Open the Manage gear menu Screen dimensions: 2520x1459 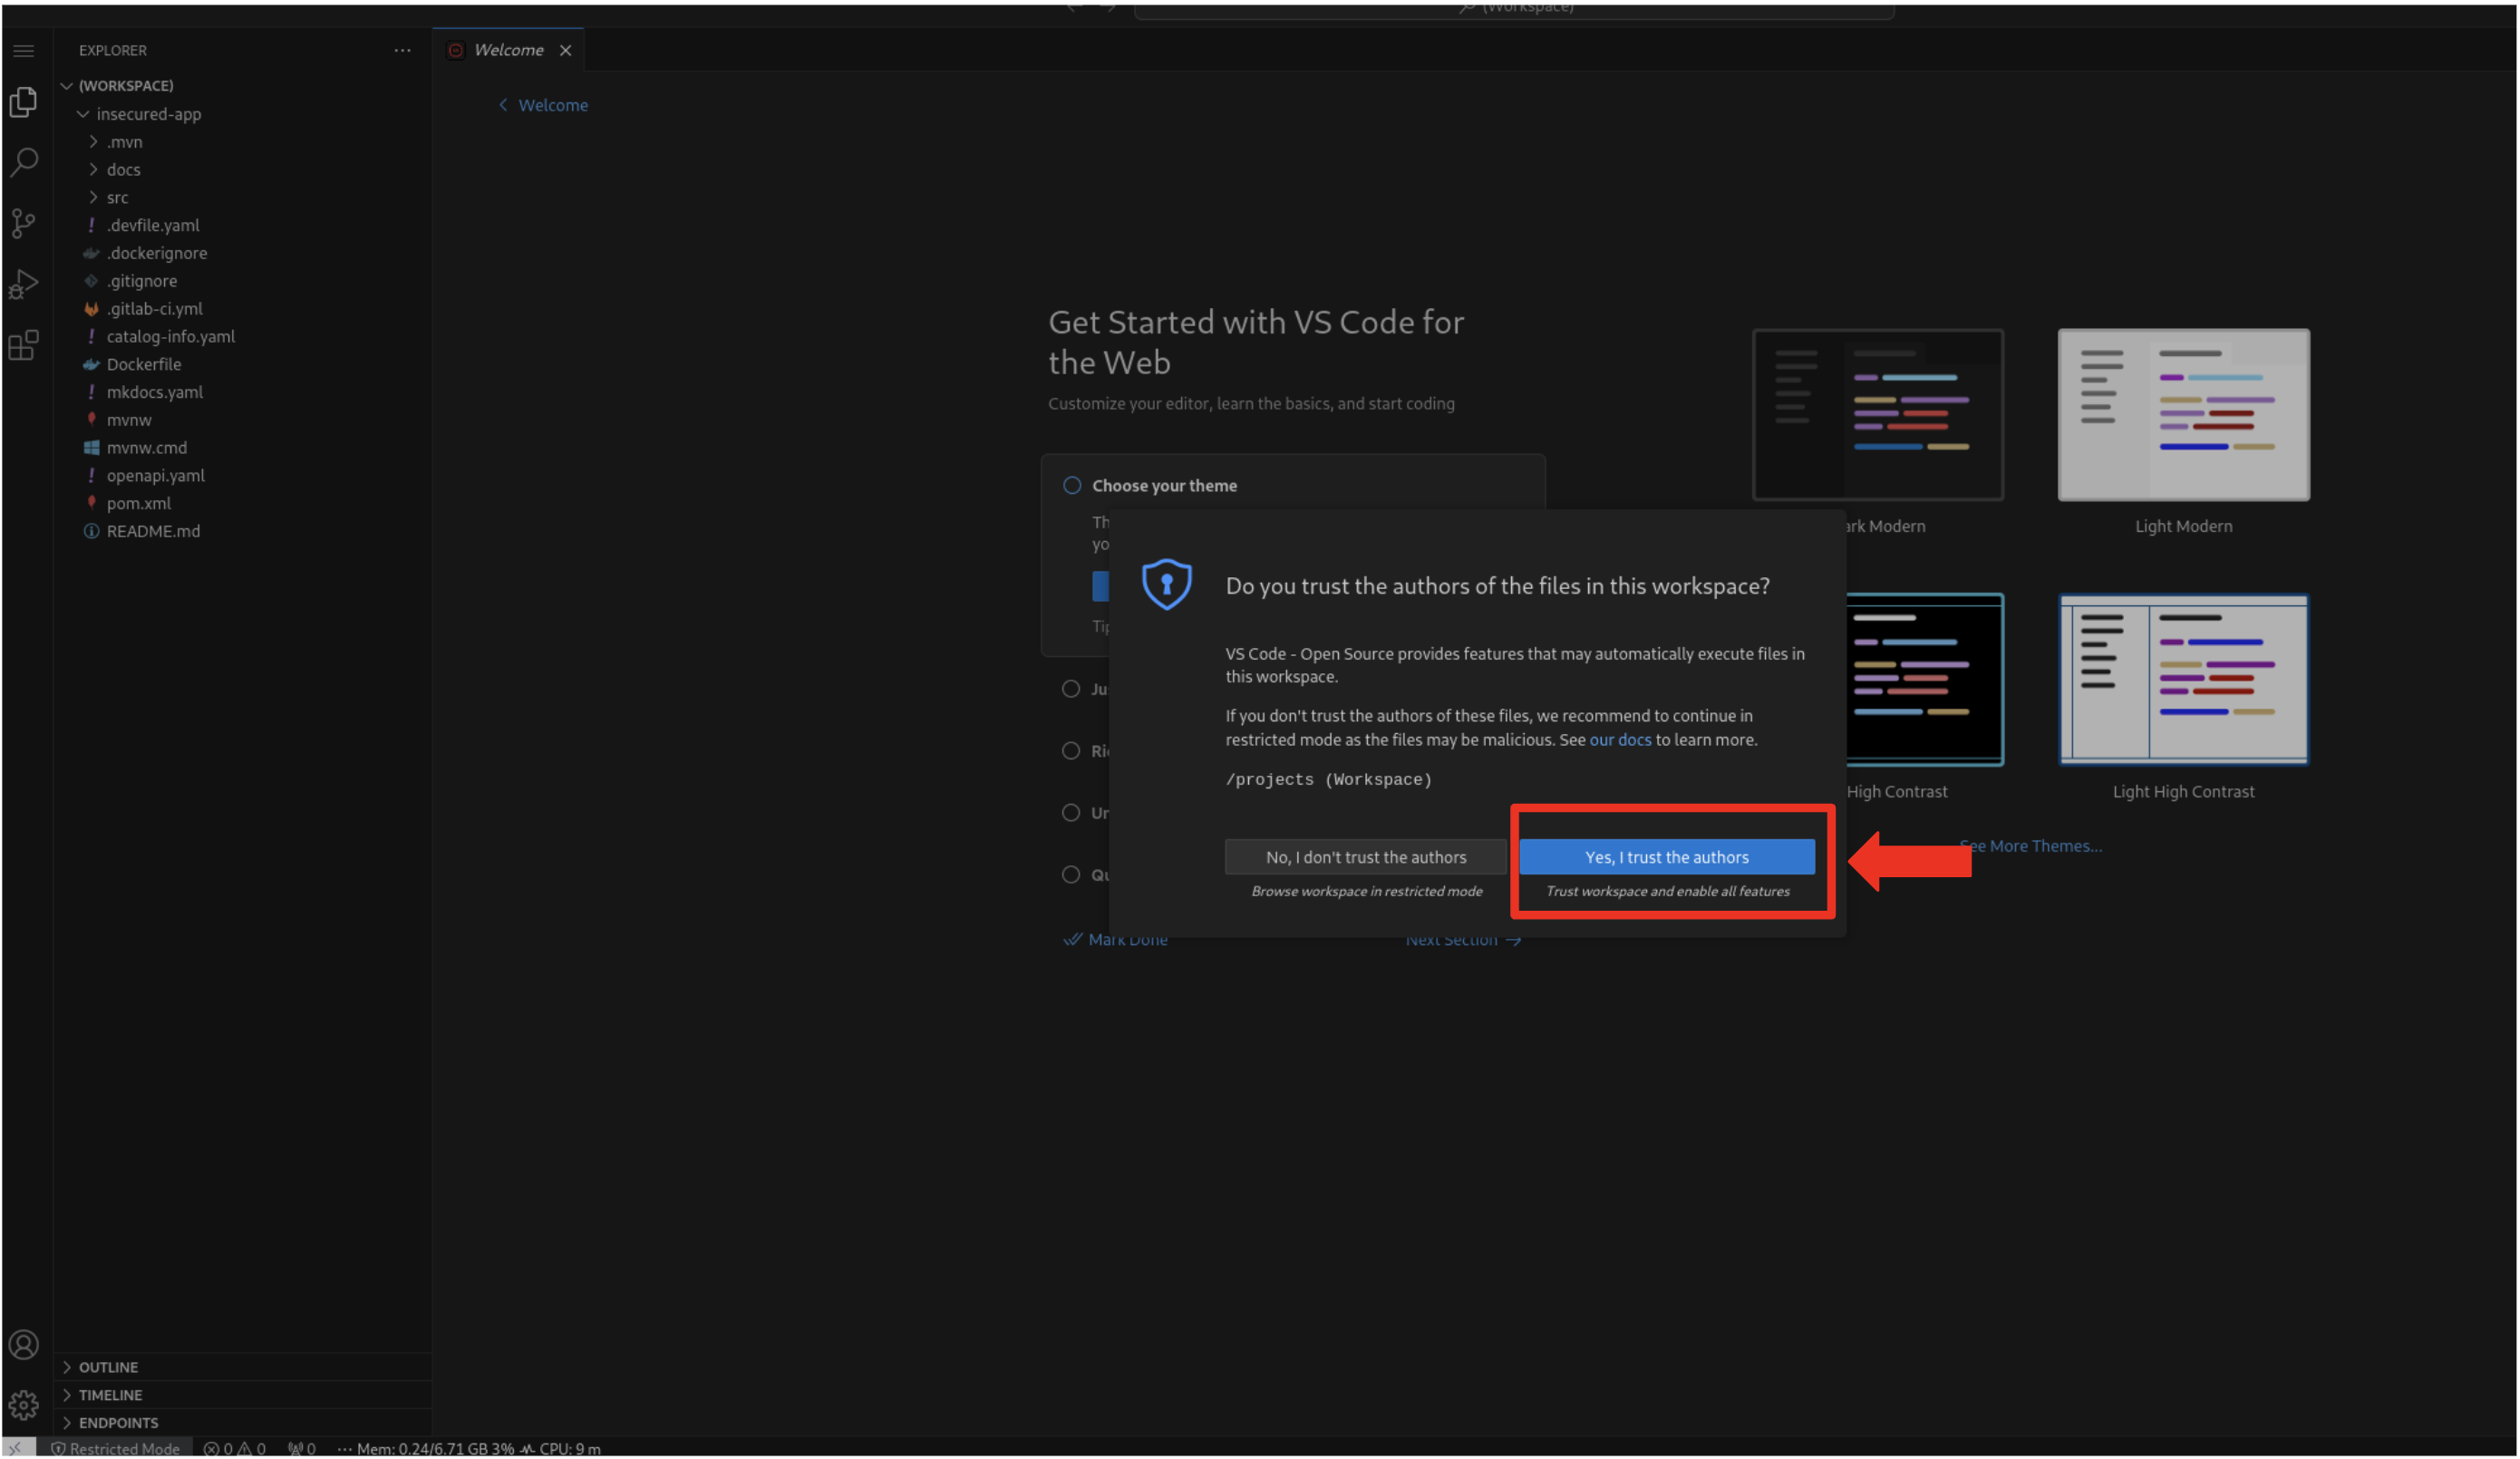point(24,1405)
